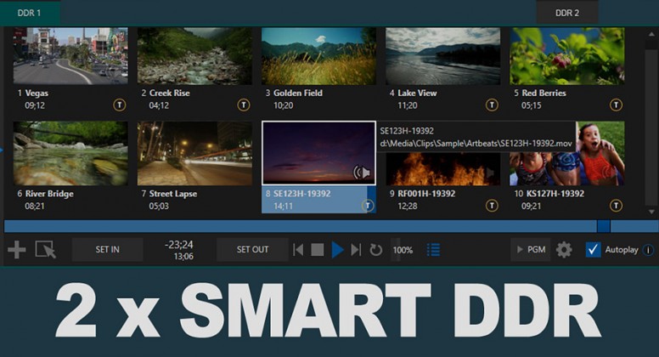The image size is (659, 357).
Task: Click the SET IN button
Action: [107, 249]
